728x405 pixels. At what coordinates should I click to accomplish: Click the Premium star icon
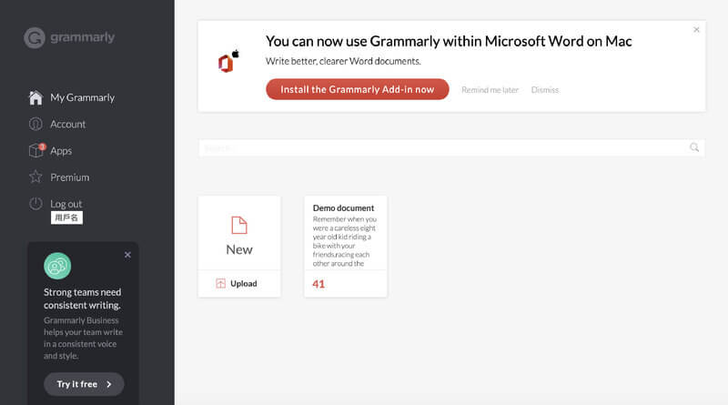(x=35, y=177)
